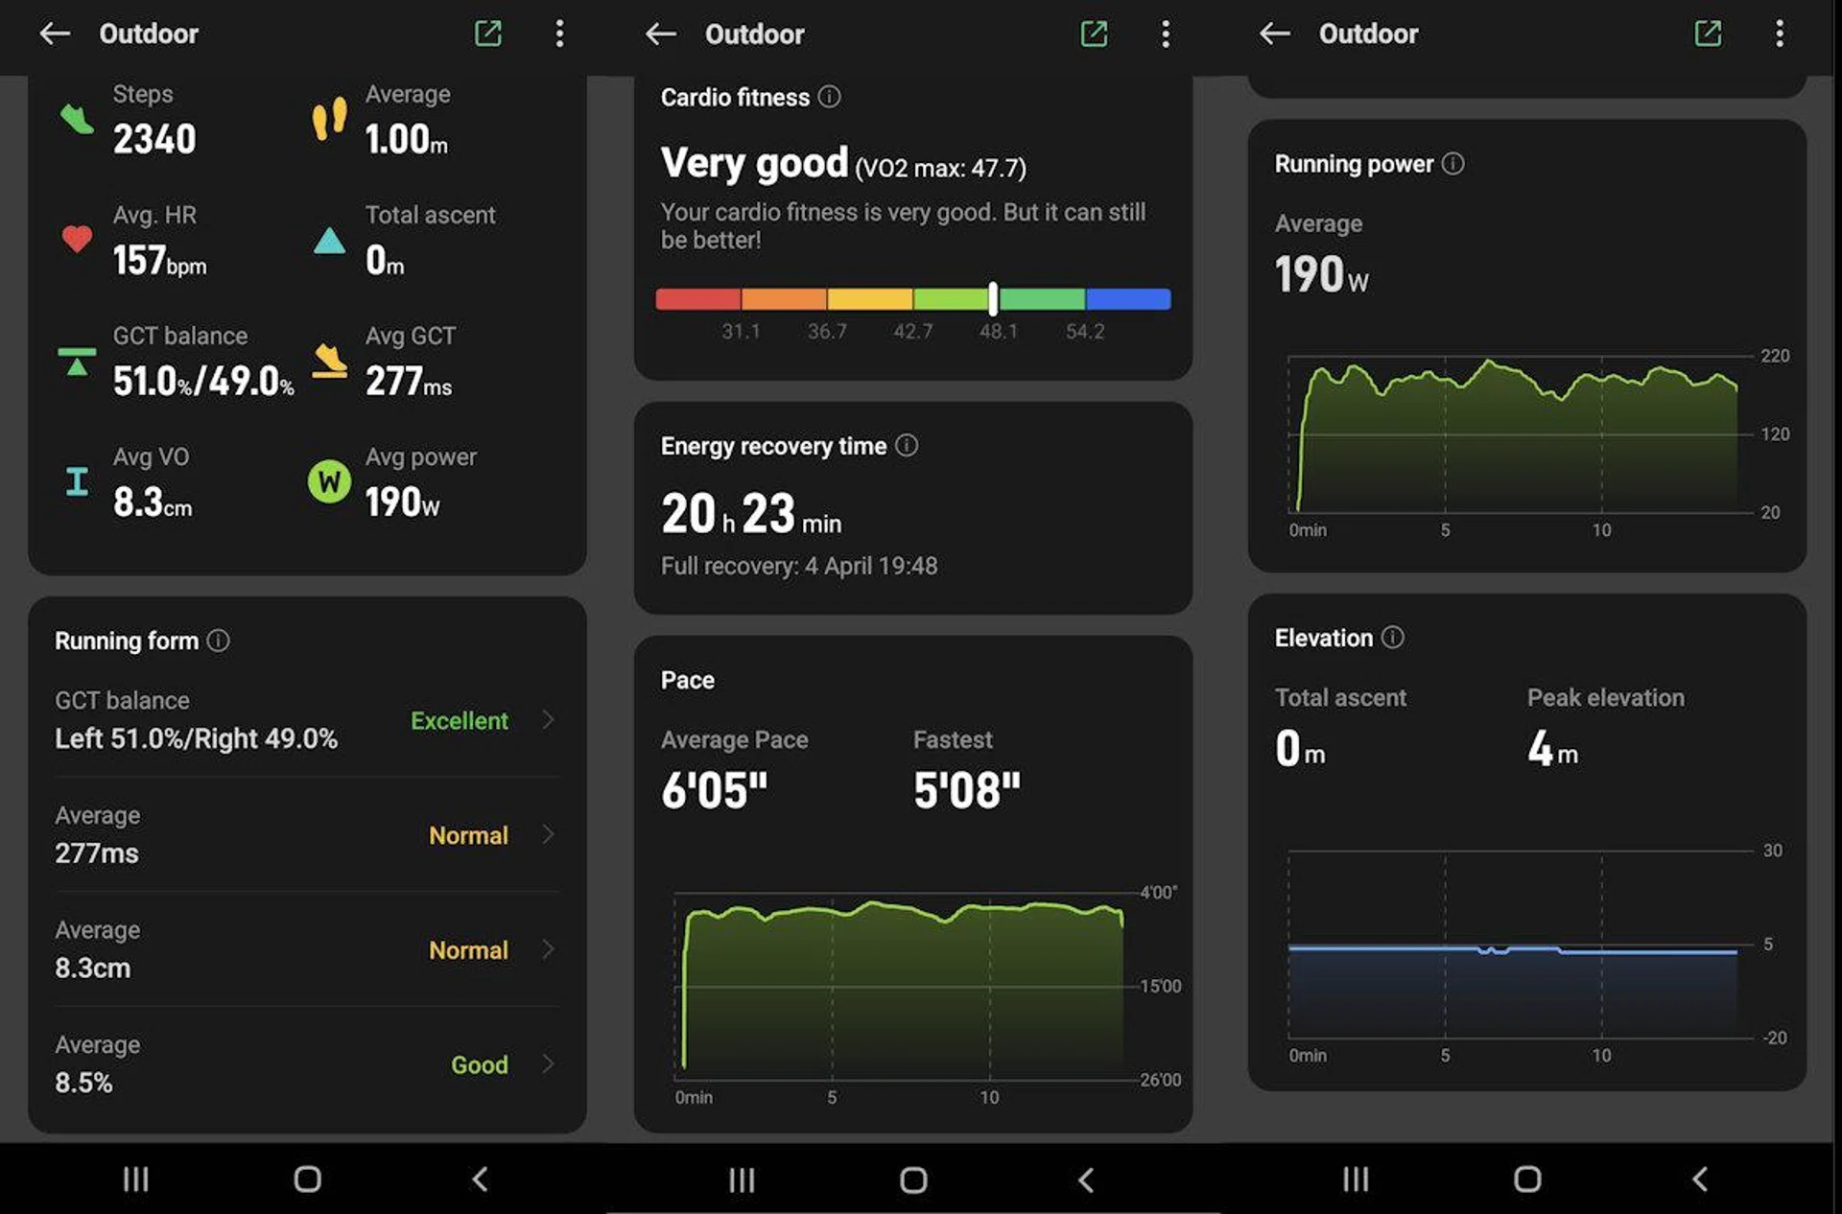Tap the red Avg. HR heart icon
This screenshot has height=1214, width=1842.
(77, 239)
